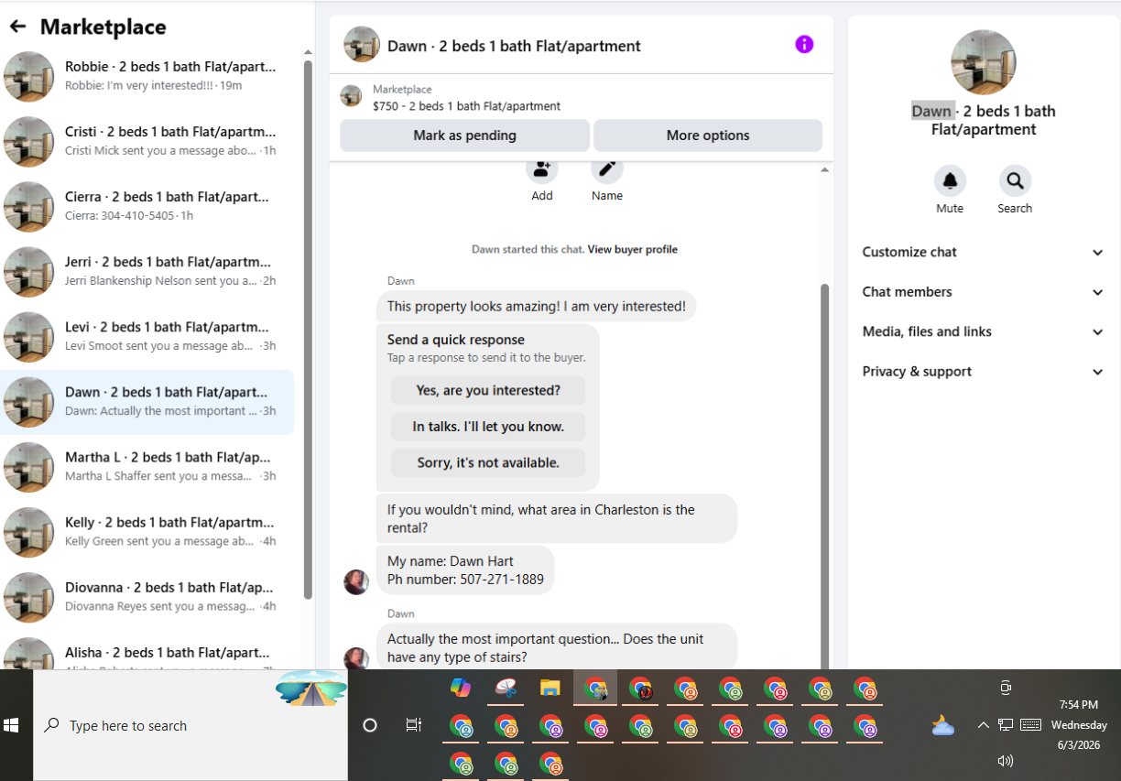
Task: Click message asking what area in Charleston
Action: [557, 518]
